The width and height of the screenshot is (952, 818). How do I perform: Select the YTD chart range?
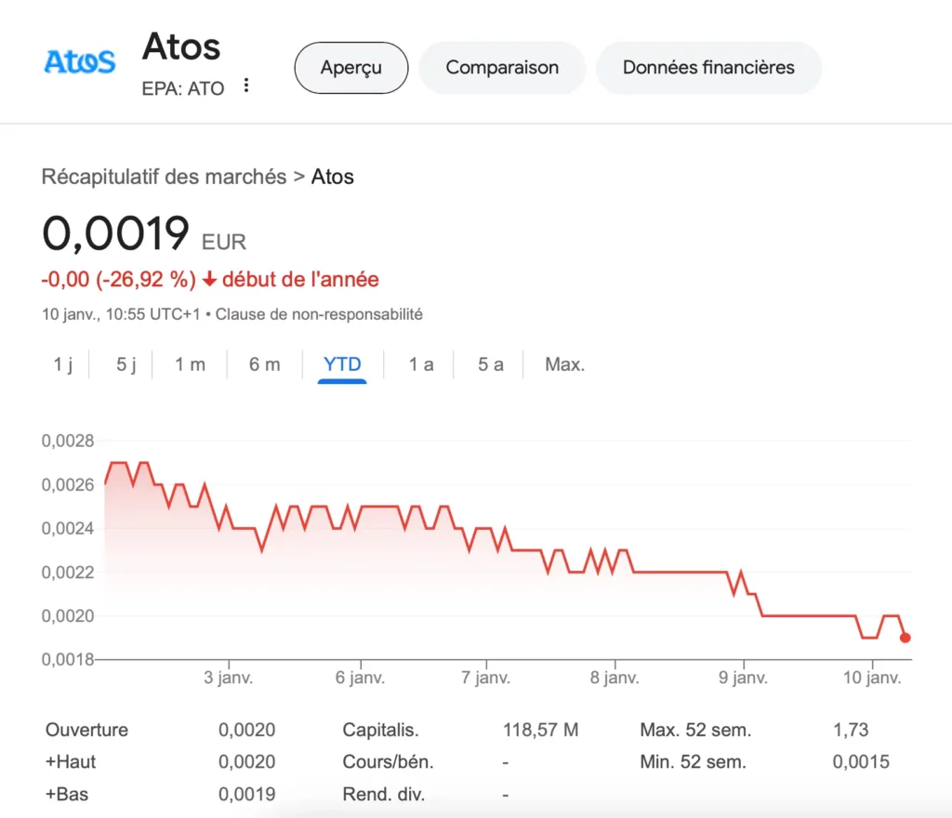point(342,364)
